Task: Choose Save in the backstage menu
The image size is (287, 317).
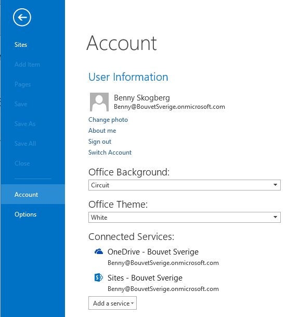Action: 21,104
